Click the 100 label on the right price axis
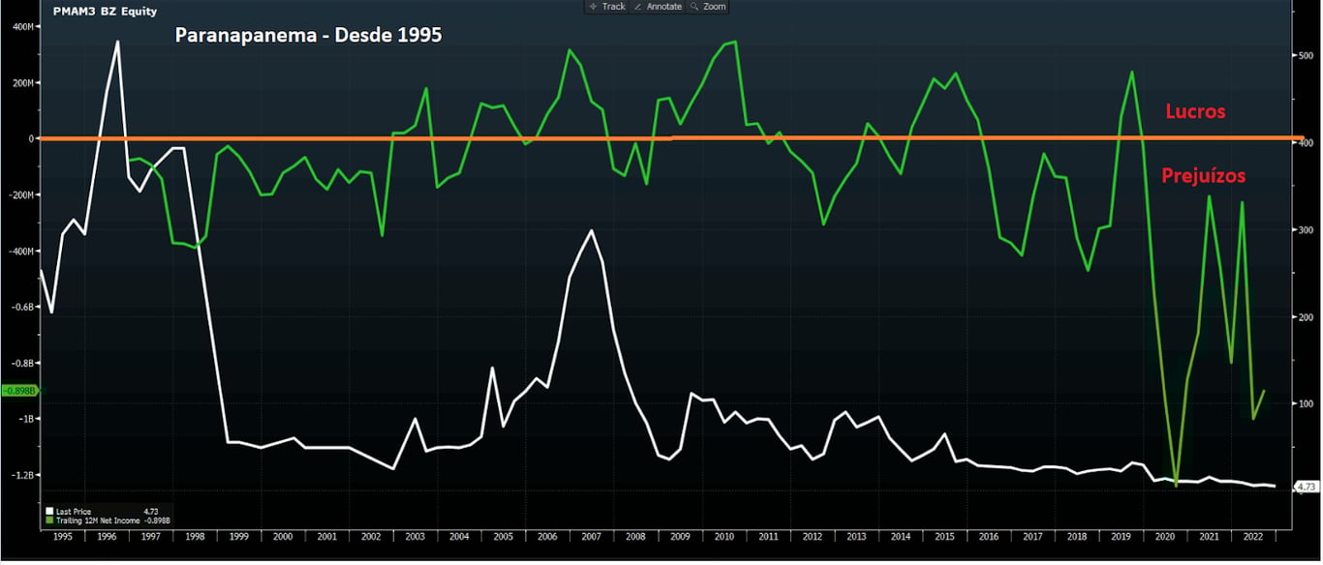The height and width of the screenshot is (565, 1323). (1305, 403)
